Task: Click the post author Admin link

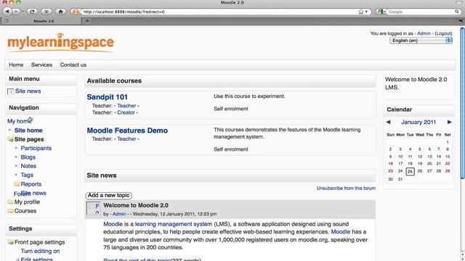Action: pyautogui.click(x=119, y=214)
